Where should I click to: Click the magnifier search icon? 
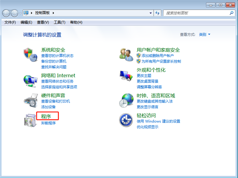(x=231, y=13)
